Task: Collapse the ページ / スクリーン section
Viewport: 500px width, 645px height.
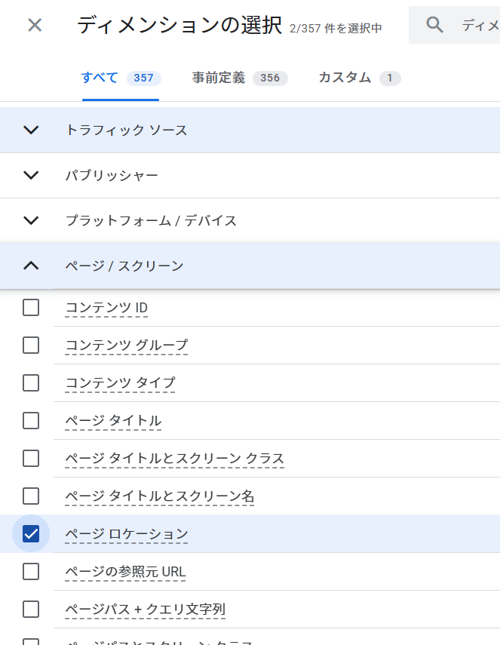Action: click(31, 265)
